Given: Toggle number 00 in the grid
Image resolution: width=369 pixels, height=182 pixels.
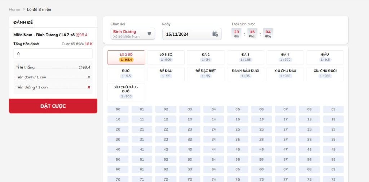Looking at the screenshot, I should click(x=118, y=109).
